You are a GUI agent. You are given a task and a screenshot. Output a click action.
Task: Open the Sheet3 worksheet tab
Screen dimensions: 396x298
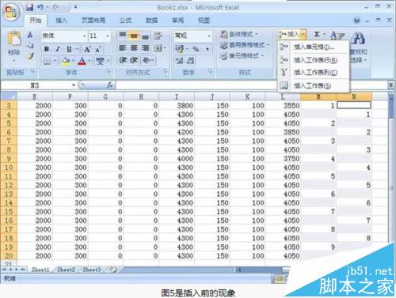pos(92,270)
